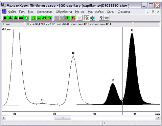Image resolution: width=162 pixels, height=126 pixels.
Task: Open the Метод menu
Action: click(80, 12)
